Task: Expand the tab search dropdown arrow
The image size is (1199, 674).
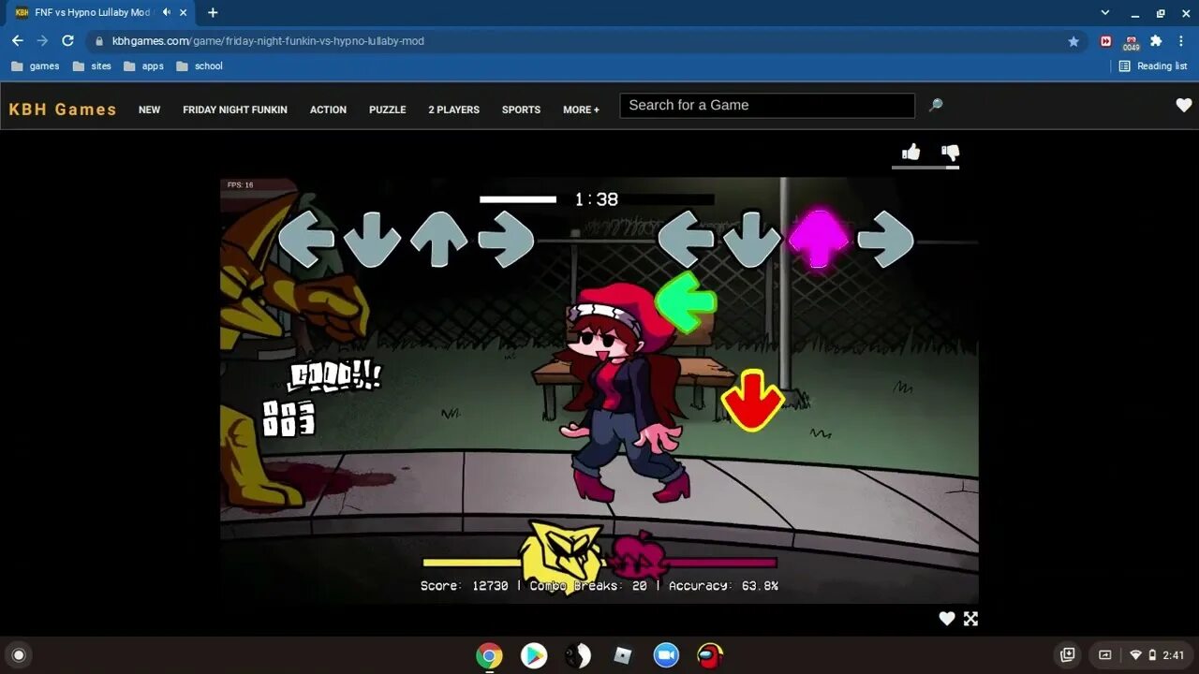Action: (1105, 12)
